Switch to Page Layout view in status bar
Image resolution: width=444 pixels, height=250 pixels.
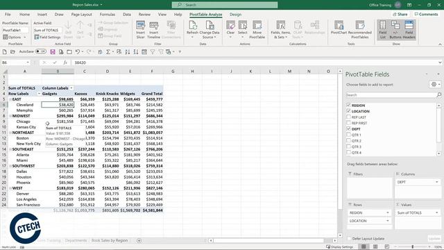click(375, 247)
